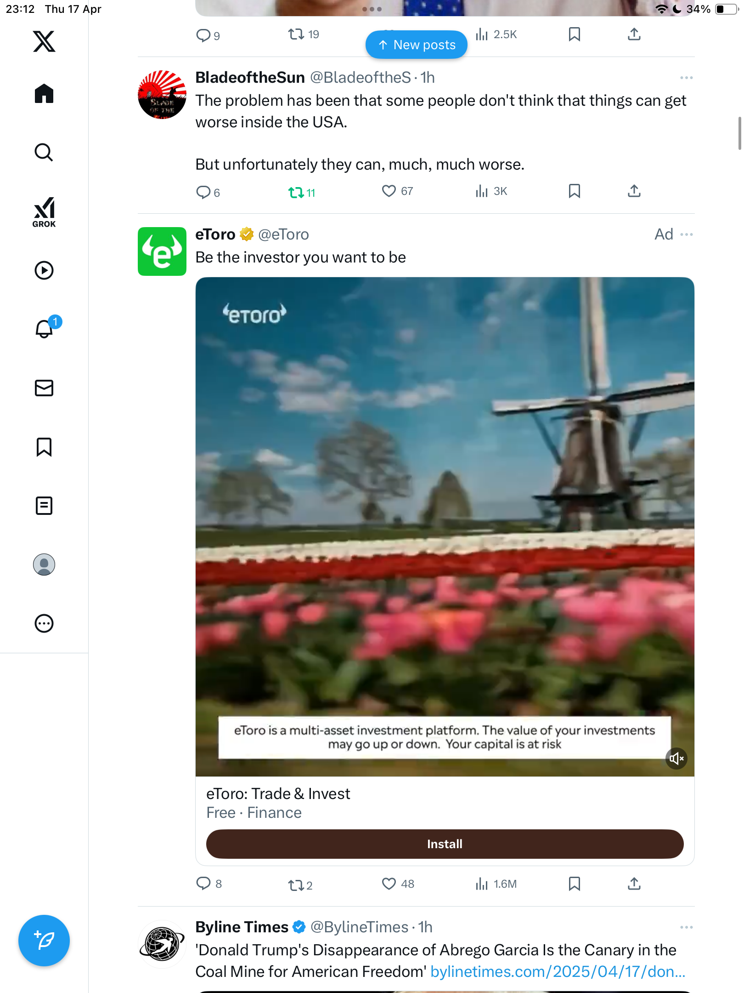Screen dimensions: 744x993
Task: Bookmark the eToro ad
Action: 575,884
